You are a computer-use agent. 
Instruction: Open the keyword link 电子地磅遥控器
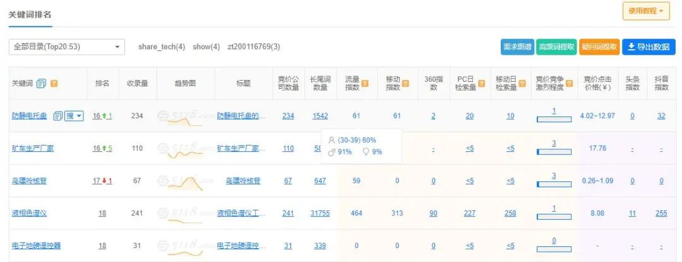[36, 246]
